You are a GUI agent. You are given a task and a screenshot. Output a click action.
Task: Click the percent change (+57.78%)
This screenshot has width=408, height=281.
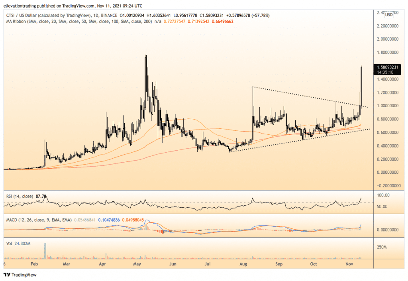click(x=260, y=16)
